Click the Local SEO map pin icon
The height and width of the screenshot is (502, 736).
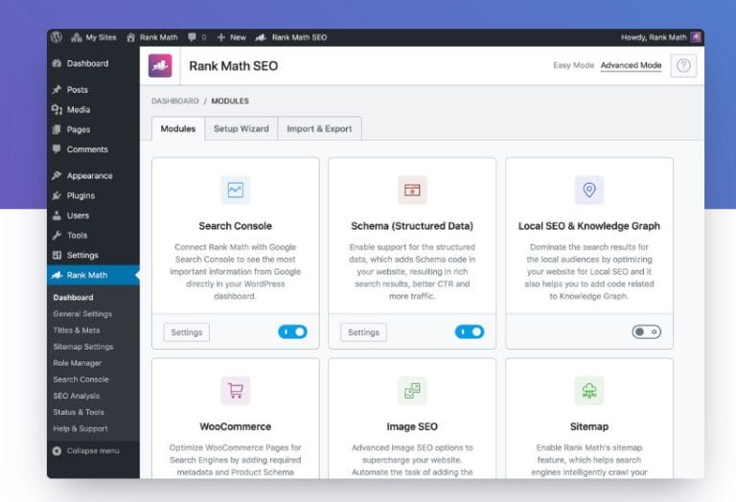(x=588, y=190)
